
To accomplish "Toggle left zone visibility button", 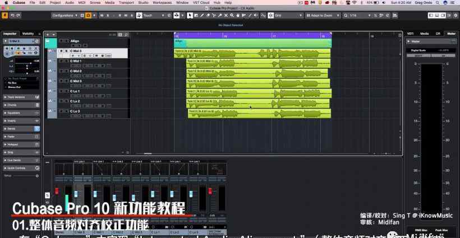I will pos(431,15).
